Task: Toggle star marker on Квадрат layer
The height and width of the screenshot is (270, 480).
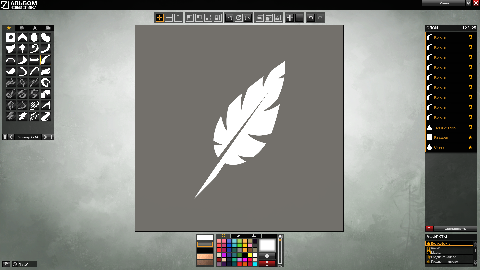Action: coord(470,137)
